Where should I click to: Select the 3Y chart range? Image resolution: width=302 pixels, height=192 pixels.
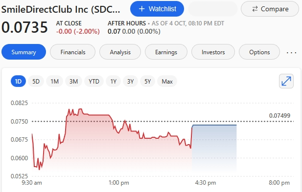pos(130,81)
